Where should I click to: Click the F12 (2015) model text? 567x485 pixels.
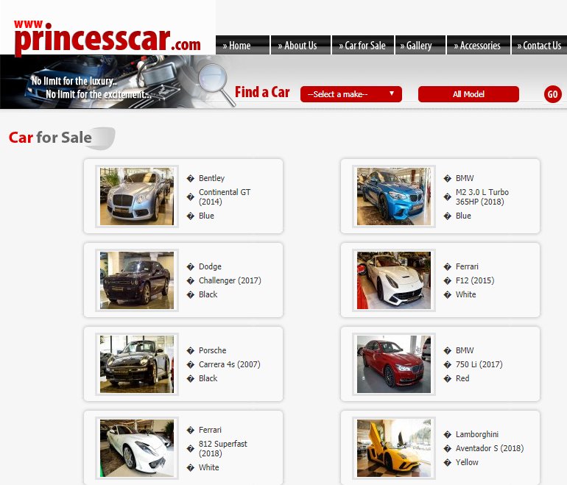[475, 280]
